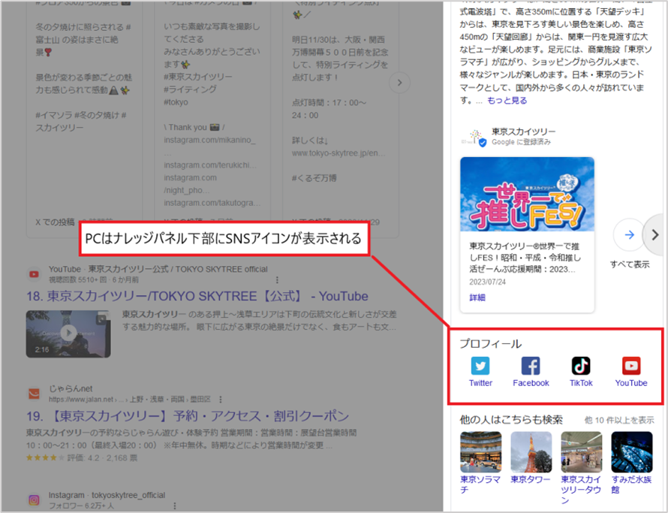Open the 詳細 link on the FES post
Viewport: 668px width, 513px height.
pos(477,297)
